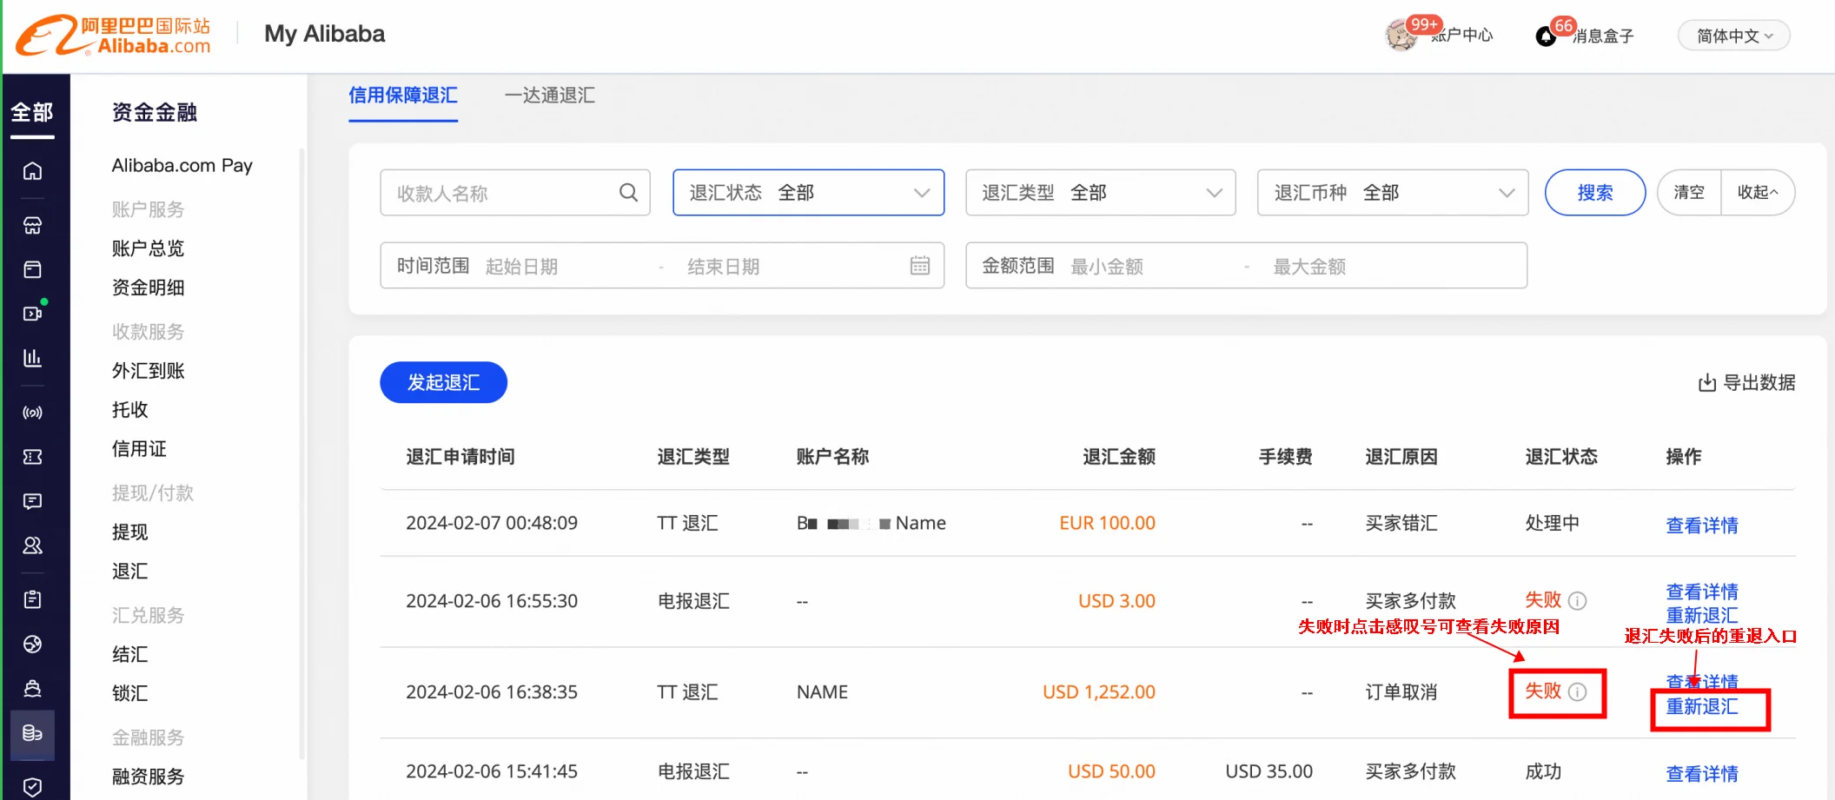Screen dimensions: 1835x800
Task: Open calendar icon in time range field
Action: 919,266
